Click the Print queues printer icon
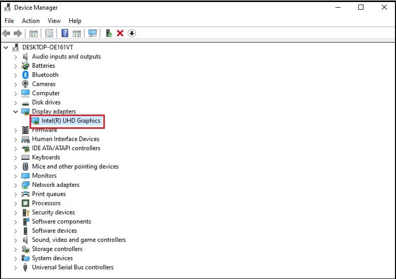Screen dimensions: 396x279 pos(25,194)
